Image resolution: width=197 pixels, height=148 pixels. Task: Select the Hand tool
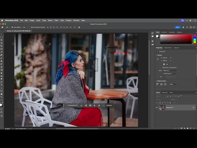click(1, 94)
